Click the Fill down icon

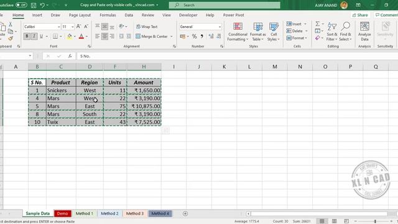[x=318, y=30]
